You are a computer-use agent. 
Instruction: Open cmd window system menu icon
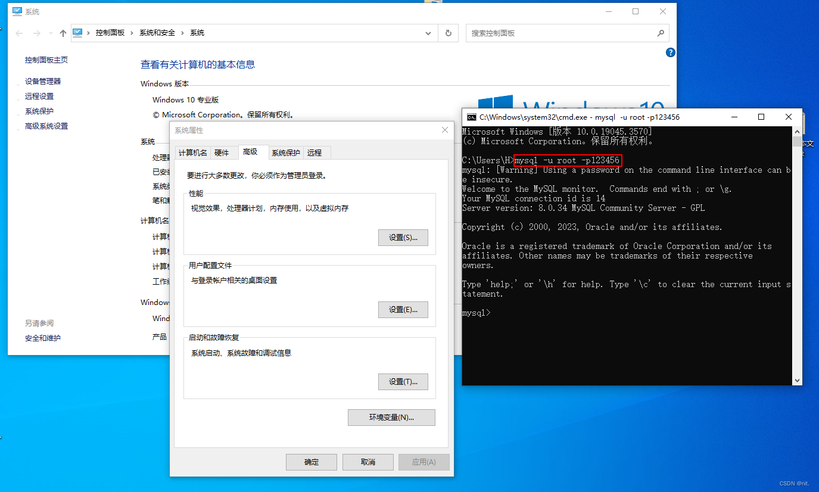[471, 117]
